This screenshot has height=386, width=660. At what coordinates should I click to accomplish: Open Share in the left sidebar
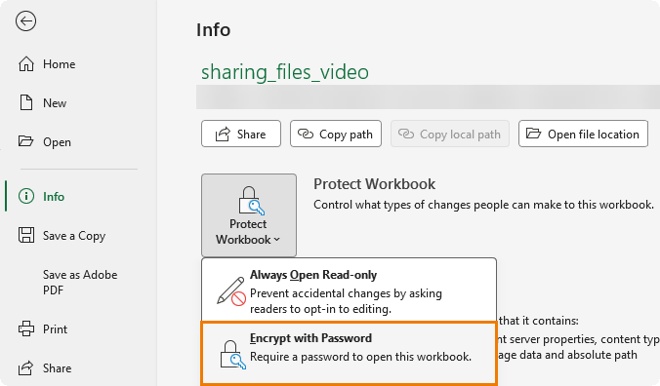(x=45, y=368)
